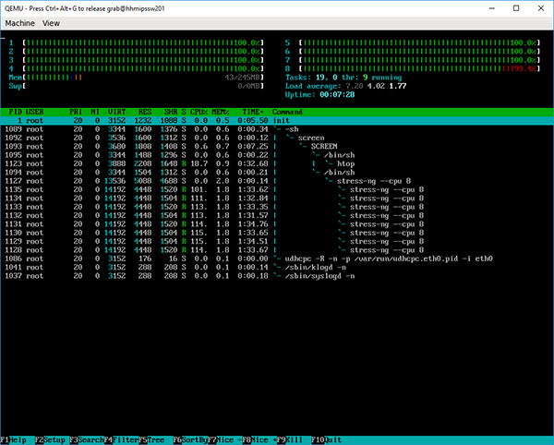Screen dimensions: 554x445
Task: Select the init process row
Action: coord(277,120)
